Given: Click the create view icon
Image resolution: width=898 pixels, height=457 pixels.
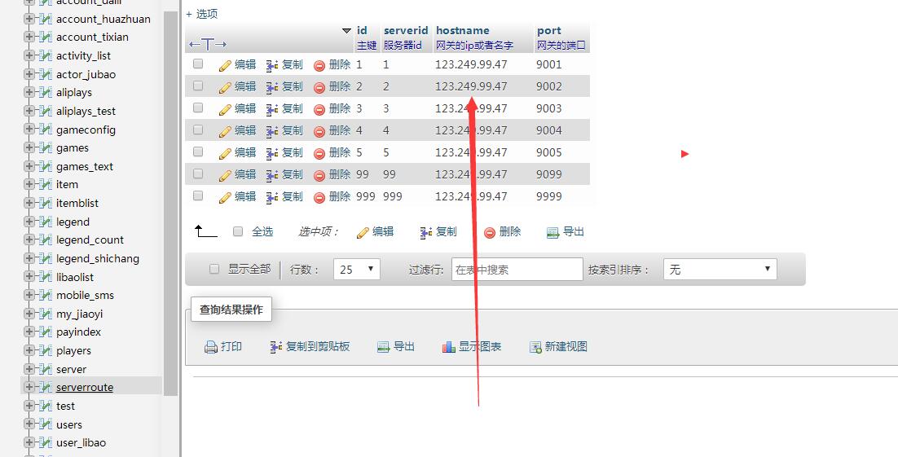Looking at the screenshot, I should tap(535, 347).
